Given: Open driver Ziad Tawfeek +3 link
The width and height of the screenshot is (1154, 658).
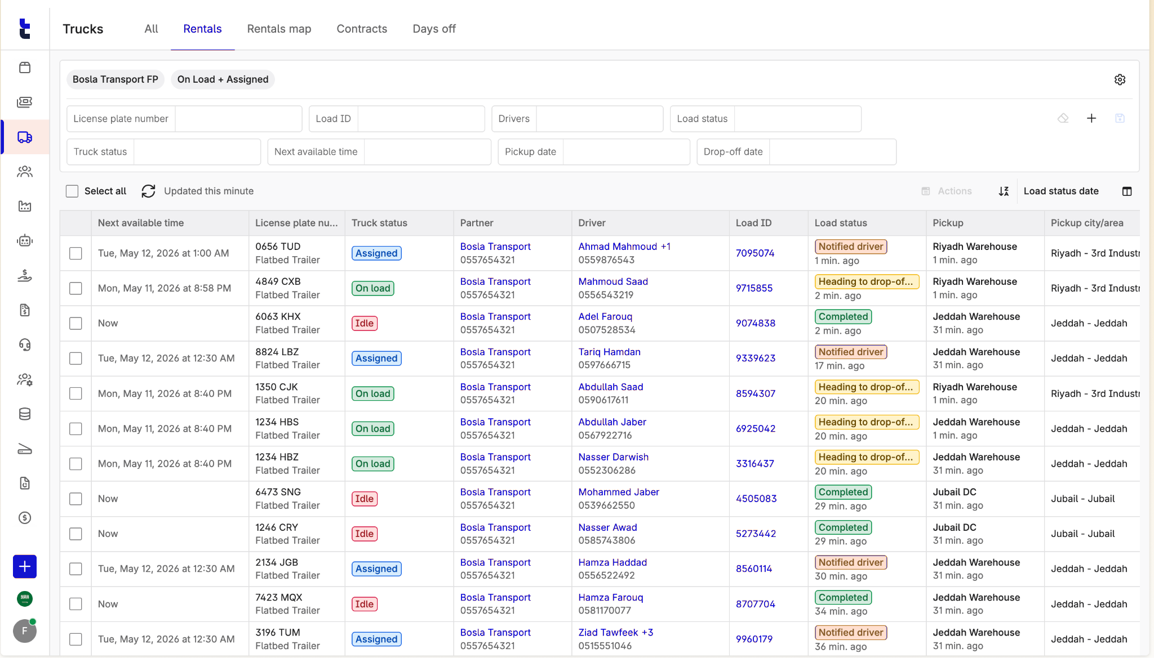Looking at the screenshot, I should [x=616, y=632].
